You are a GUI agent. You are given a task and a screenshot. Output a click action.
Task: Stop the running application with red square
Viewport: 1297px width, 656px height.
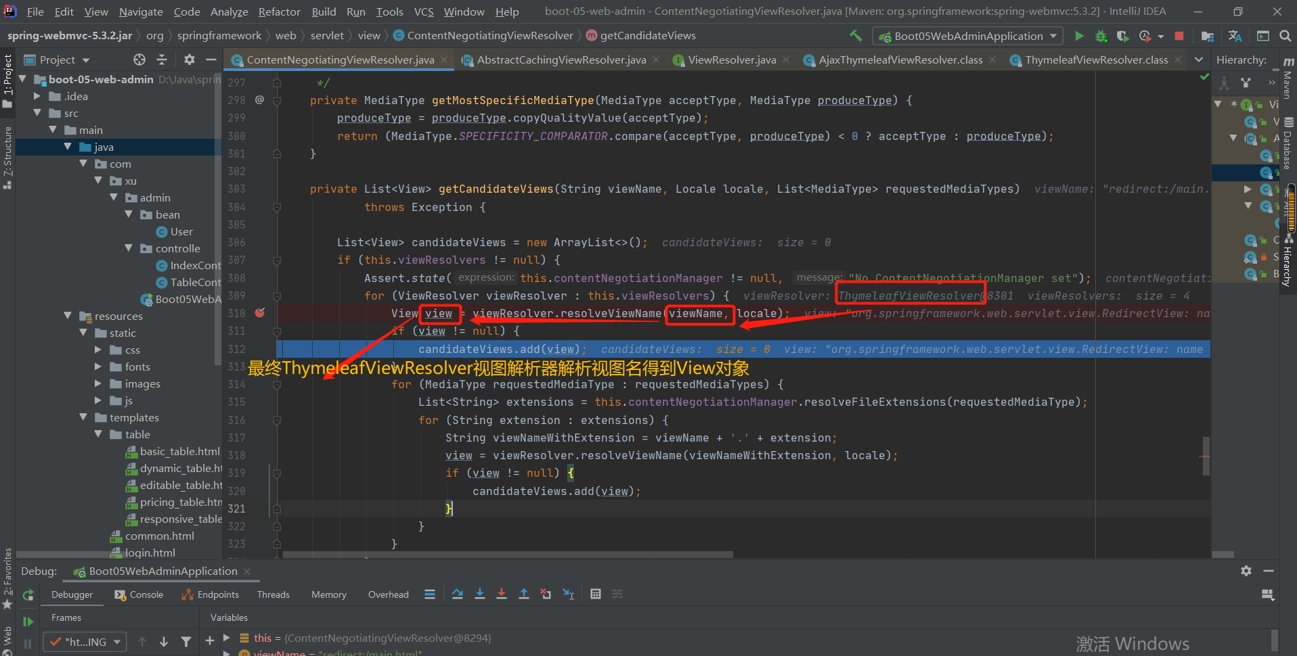1179,36
